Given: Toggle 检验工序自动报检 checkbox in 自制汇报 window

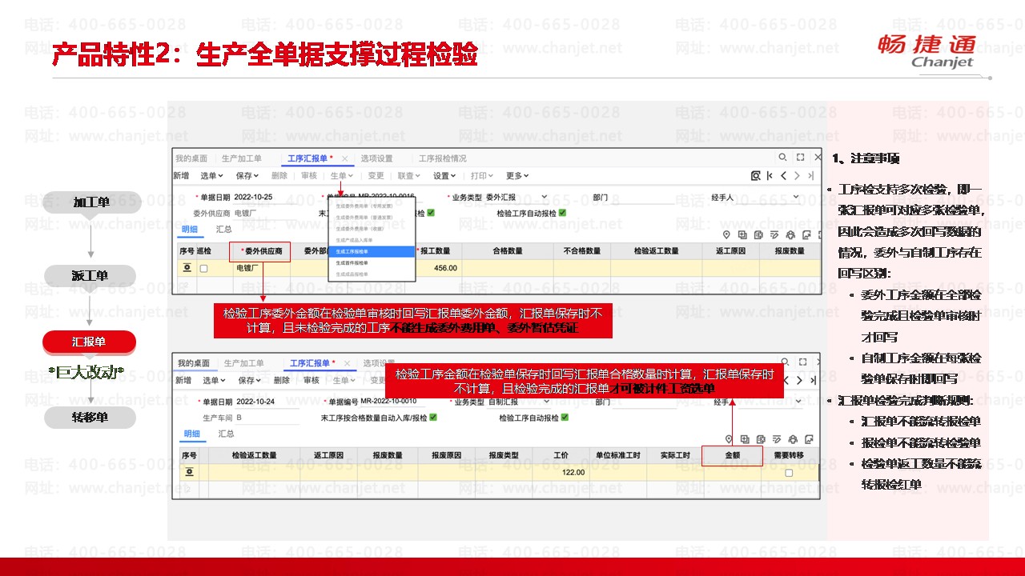Looking at the screenshot, I should (x=565, y=418).
